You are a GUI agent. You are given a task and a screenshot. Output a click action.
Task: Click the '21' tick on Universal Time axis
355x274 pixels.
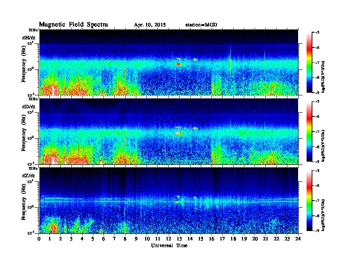point(265,239)
